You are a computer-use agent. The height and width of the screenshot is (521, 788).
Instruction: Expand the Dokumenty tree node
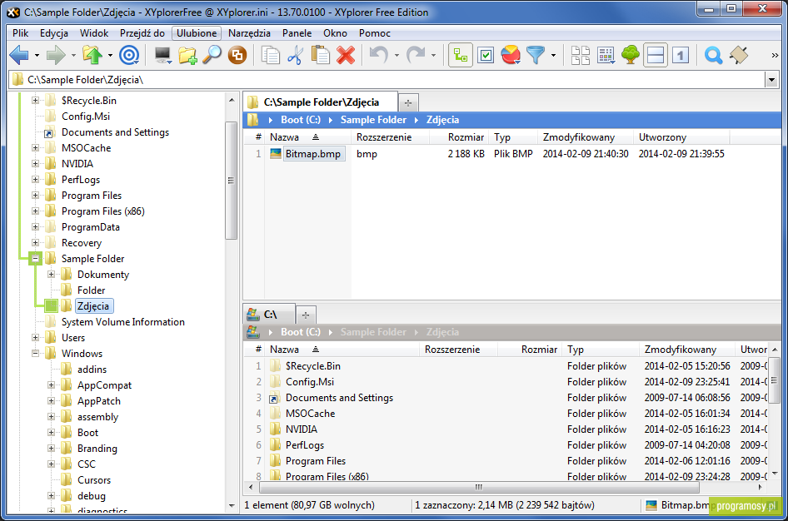[x=51, y=275]
